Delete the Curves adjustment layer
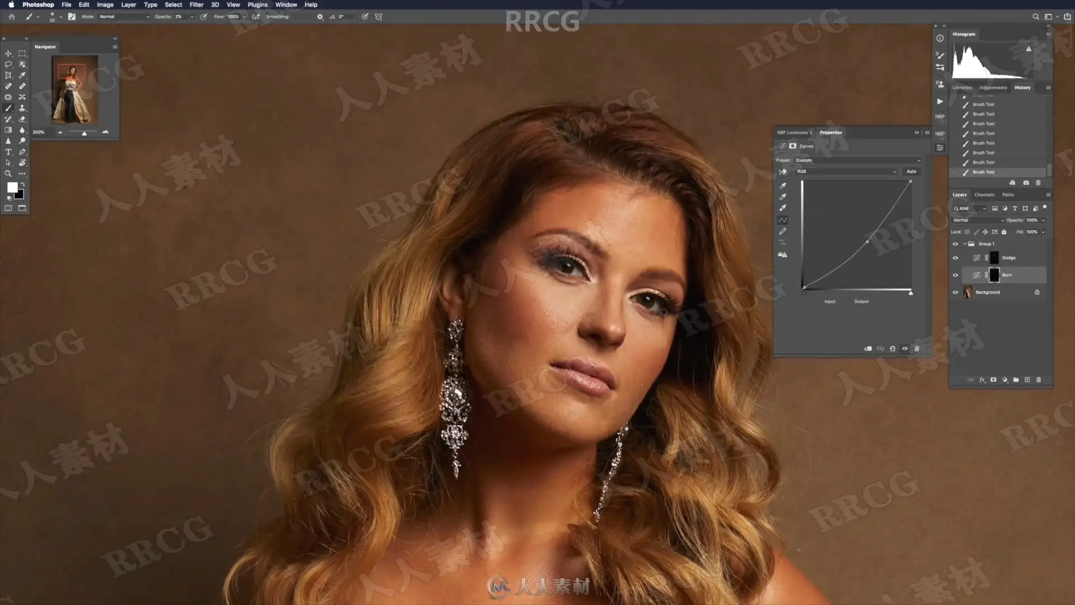The image size is (1075, 605). pyautogui.click(x=917, y=348)
